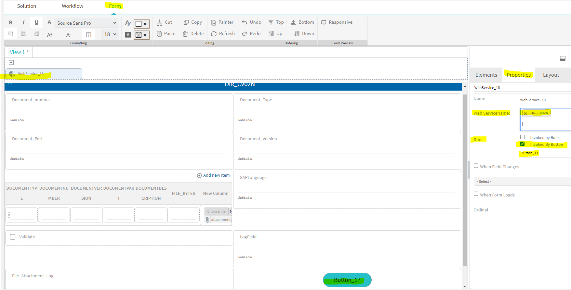Collapse the web service section with minus box
The height and width of the screenshot is (290, 571).
pos(11,62)
